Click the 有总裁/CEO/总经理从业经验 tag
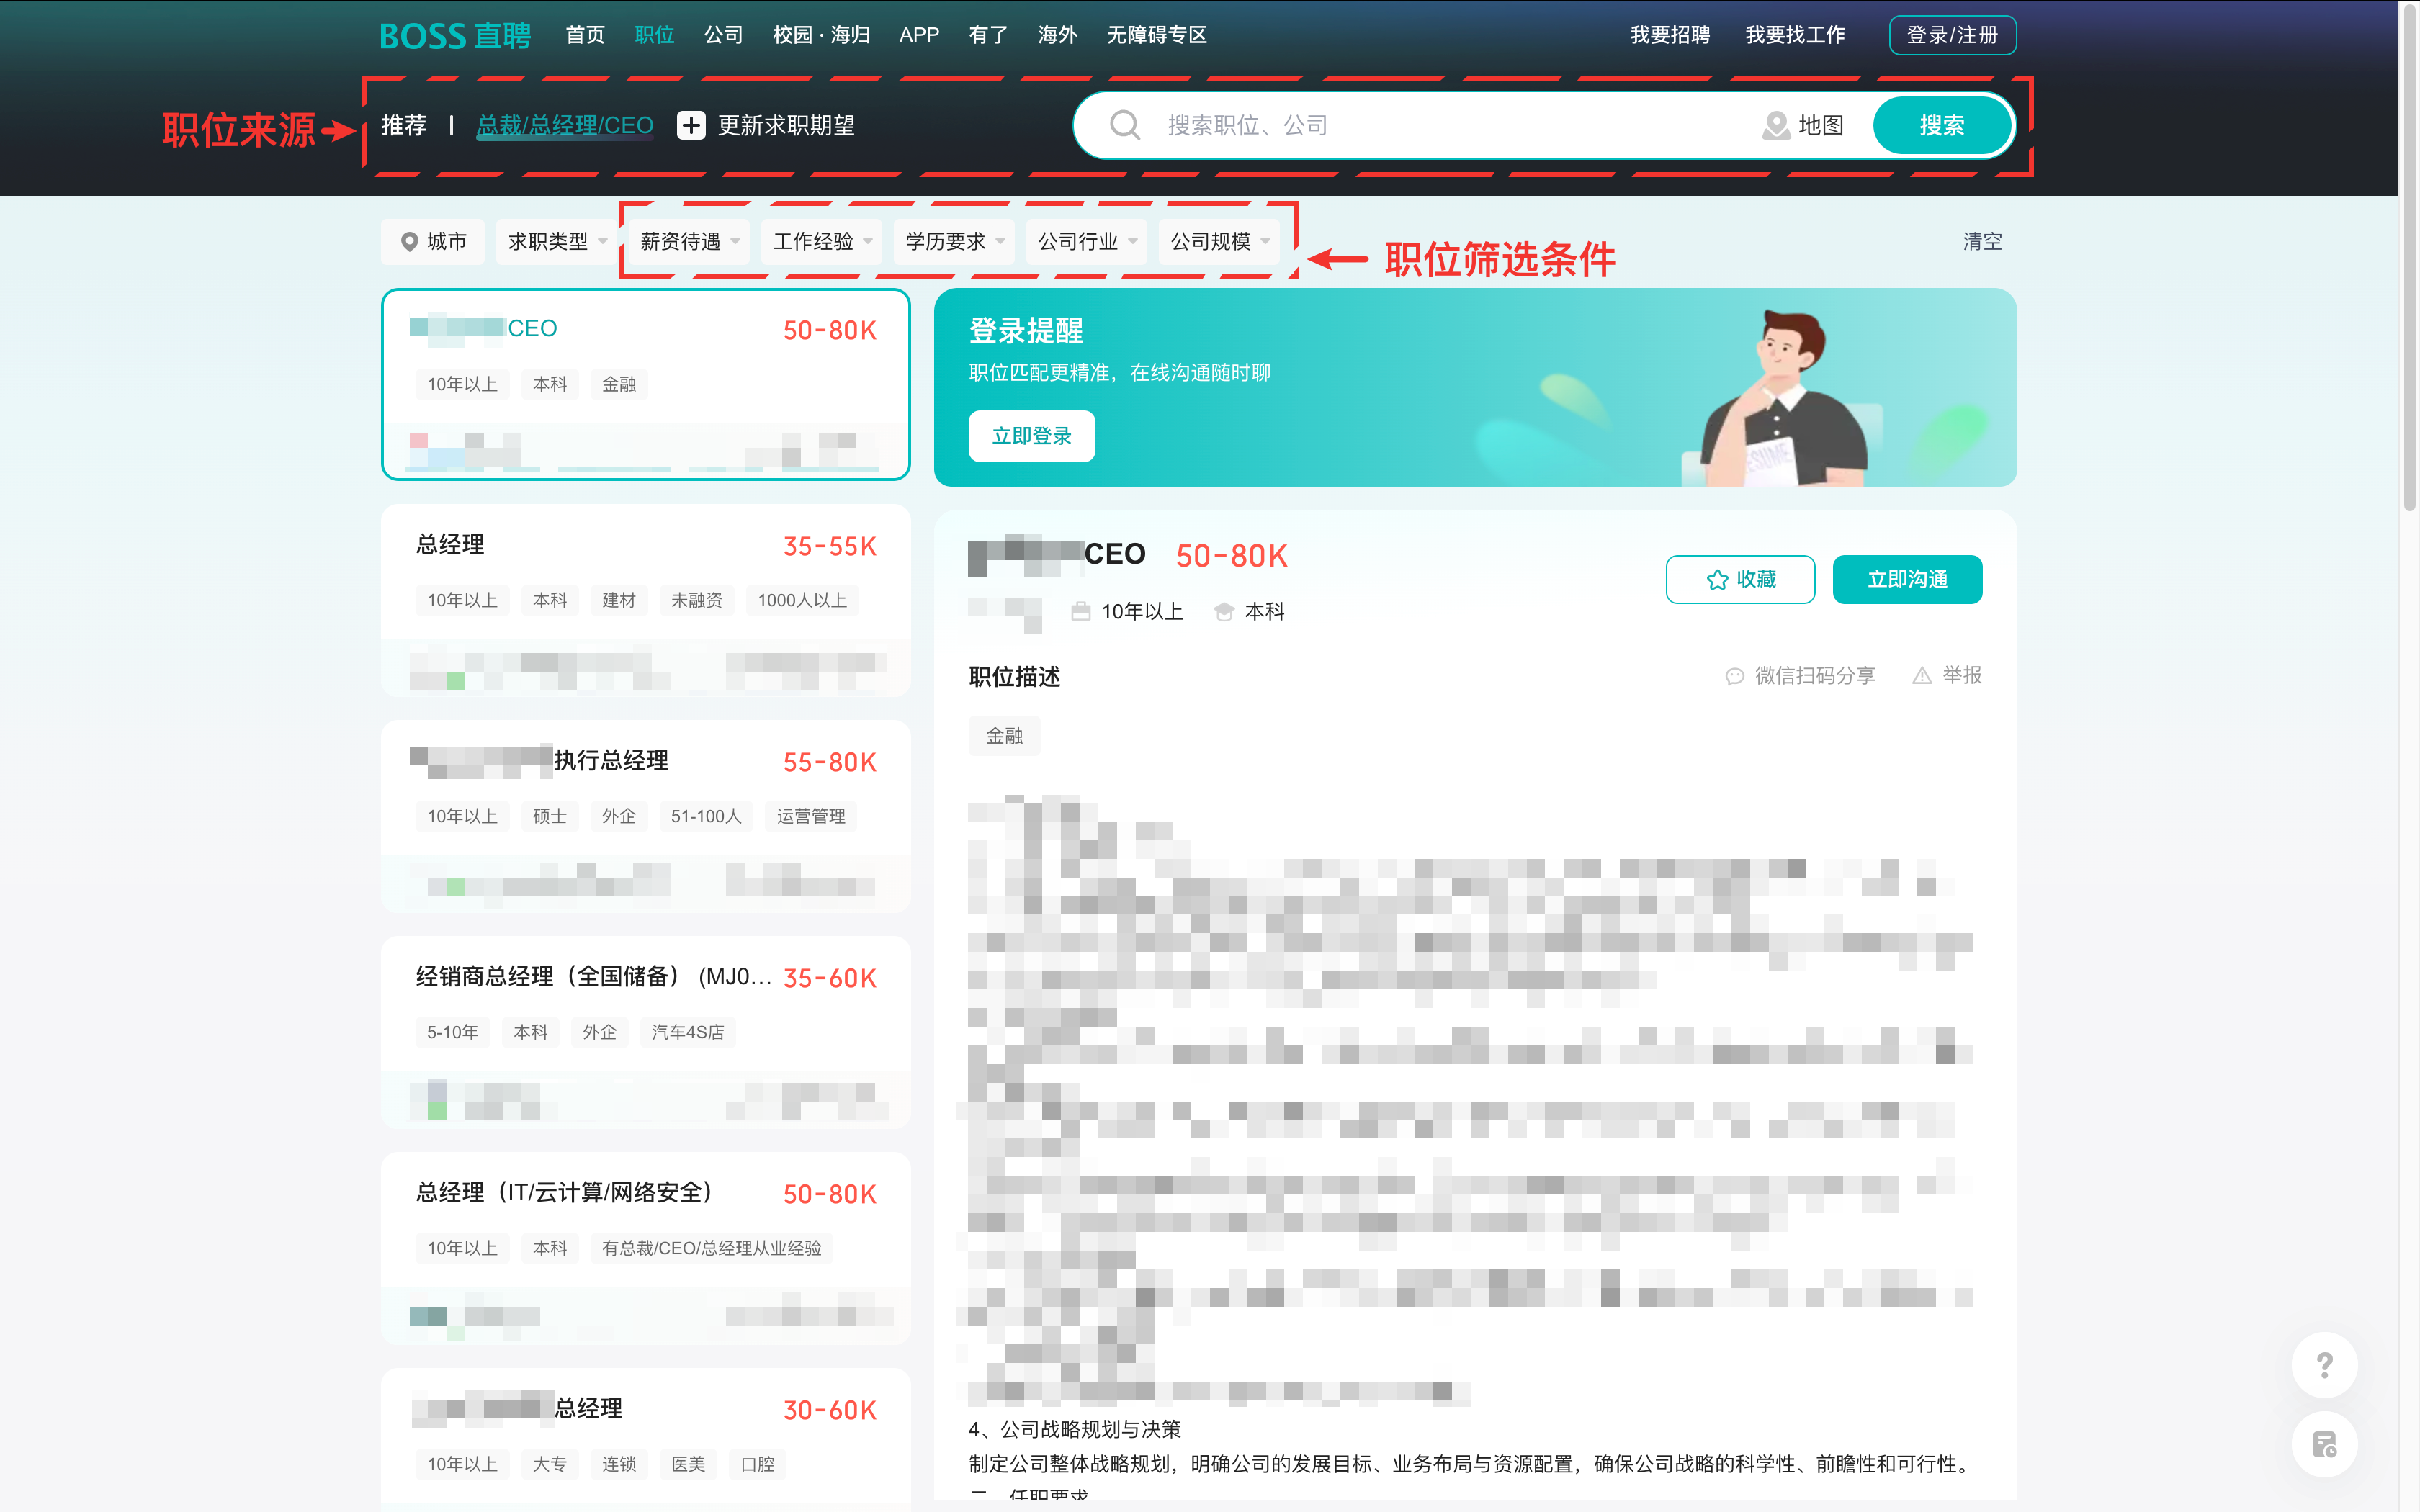The height and width of the screenshot is (1512, 2420). point(712,1248)
